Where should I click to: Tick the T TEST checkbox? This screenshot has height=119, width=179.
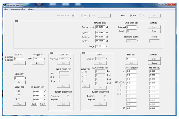42,55
